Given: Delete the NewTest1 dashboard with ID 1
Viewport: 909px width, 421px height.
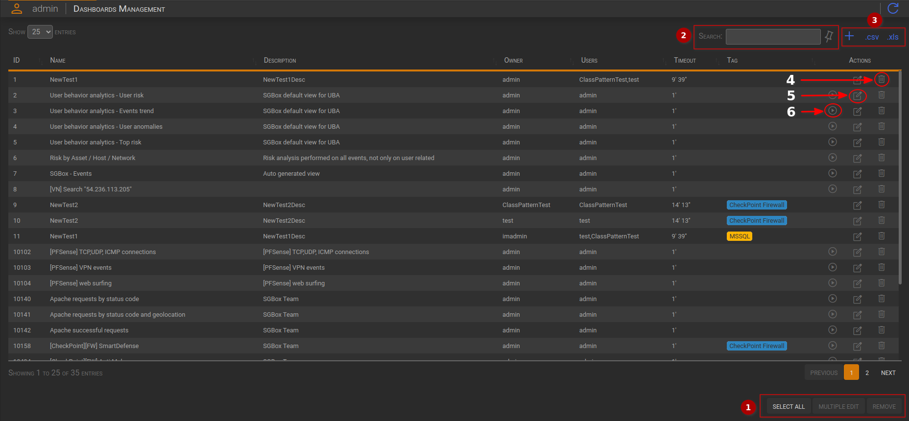Looking at the screenshot, I should [881, 79].
